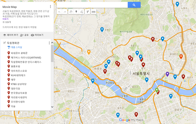Select the hand pan tool
The height and width of the screenshot is (124, 196).
coord(71,12)
